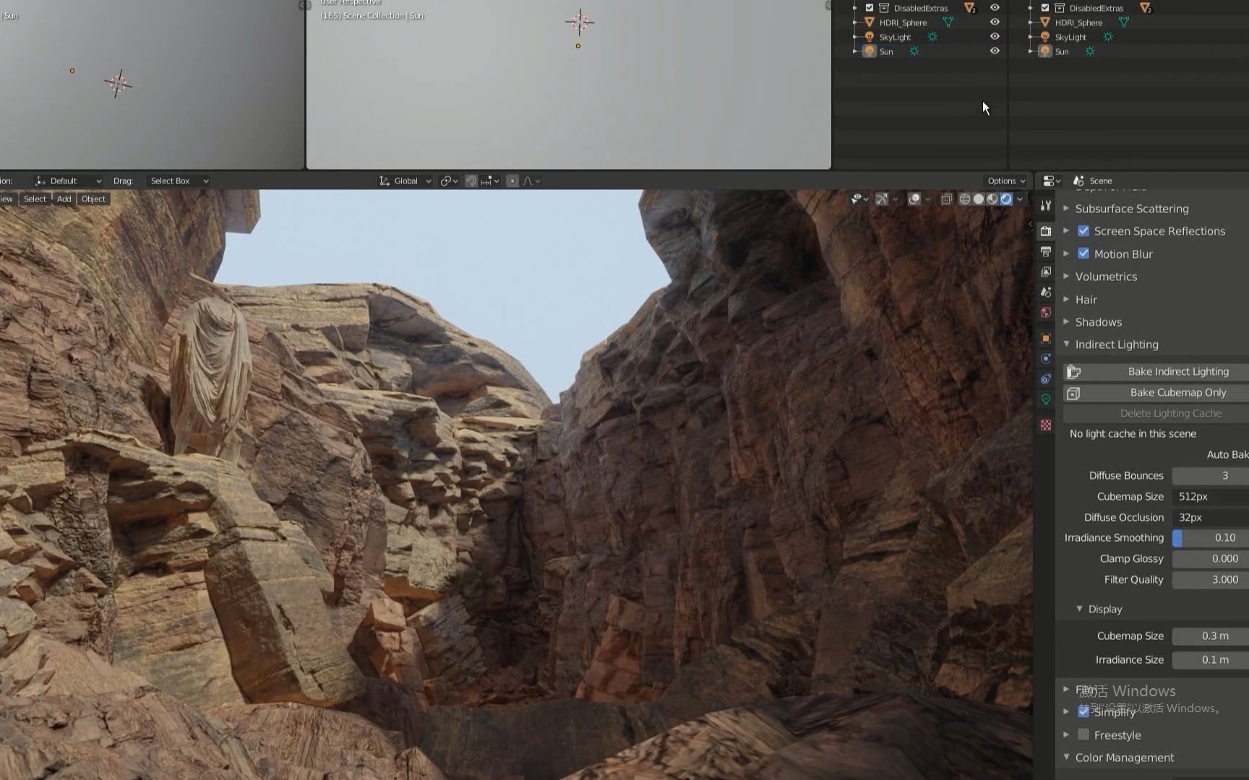
Task: Select the Output Properties tab icon
Action: (1045, 251)
